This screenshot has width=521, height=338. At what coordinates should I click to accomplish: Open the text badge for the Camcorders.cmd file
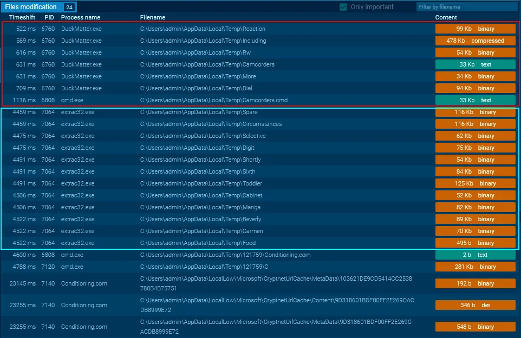tap(475, 100)
